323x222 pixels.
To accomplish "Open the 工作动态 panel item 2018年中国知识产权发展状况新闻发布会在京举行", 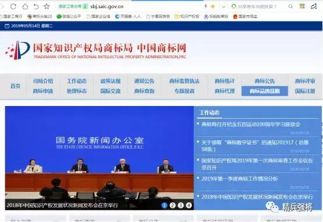I will pyautogui.click(x=257, y=197).
